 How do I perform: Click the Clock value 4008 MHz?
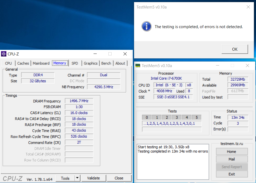pyautogui.click(x=164, y=91)
